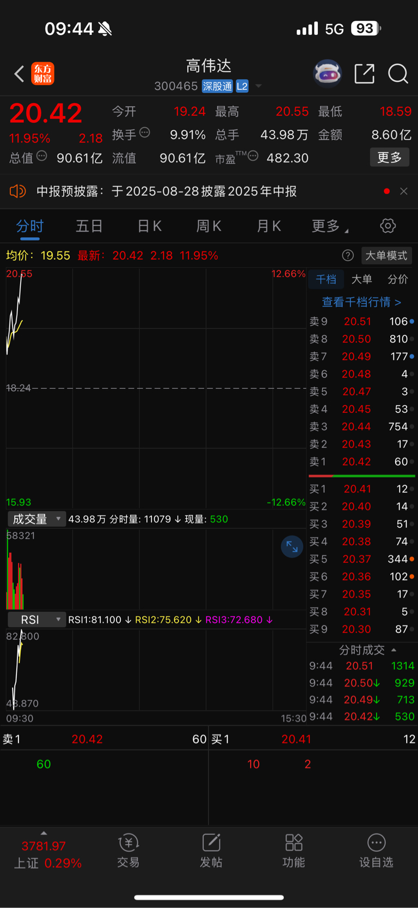Switch to the 周K tab
418x908 pixels.
coord(209,226)
